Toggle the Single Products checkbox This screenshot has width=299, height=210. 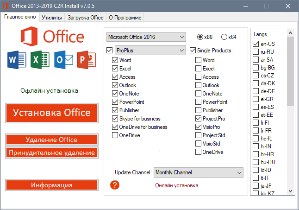tap(193, 51)
